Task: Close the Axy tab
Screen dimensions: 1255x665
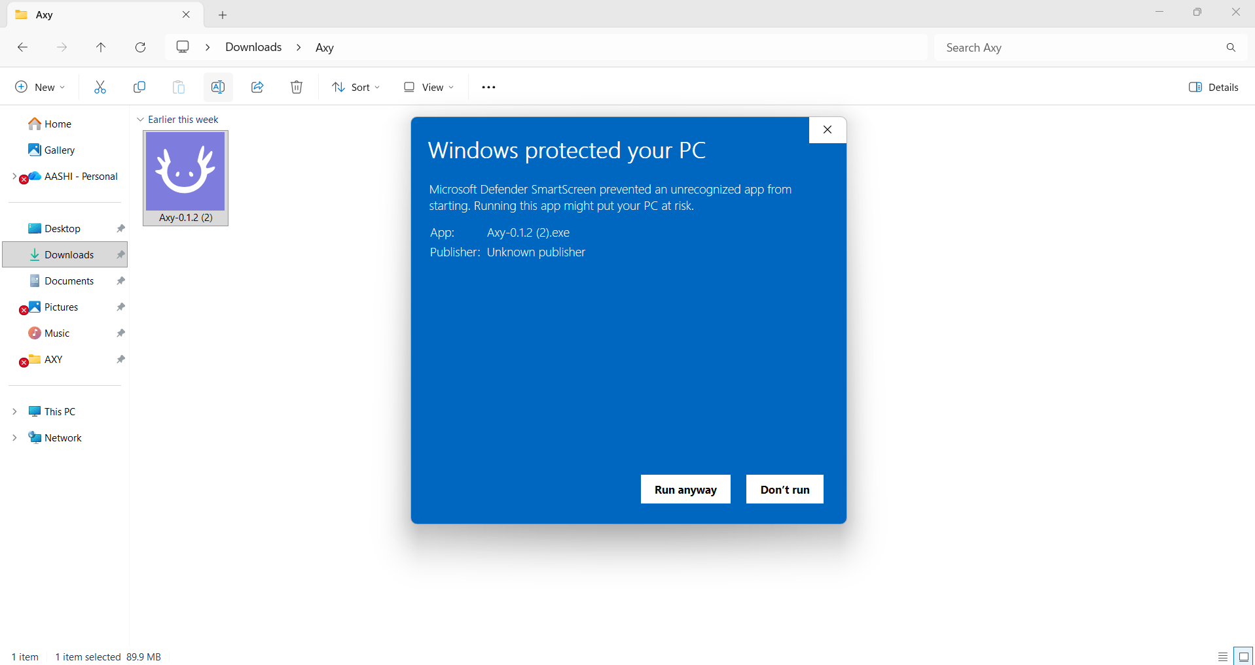Action: click(x=186, y=14)
